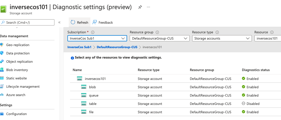Click the queue storage row icon
This screenshot has width=281, height=120.
pyautogui.click(x=84, y=95)
